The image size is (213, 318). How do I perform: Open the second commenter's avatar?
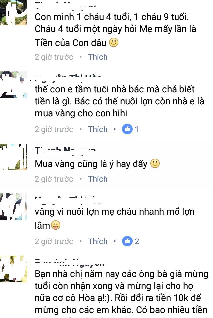(x=14, y=84)
